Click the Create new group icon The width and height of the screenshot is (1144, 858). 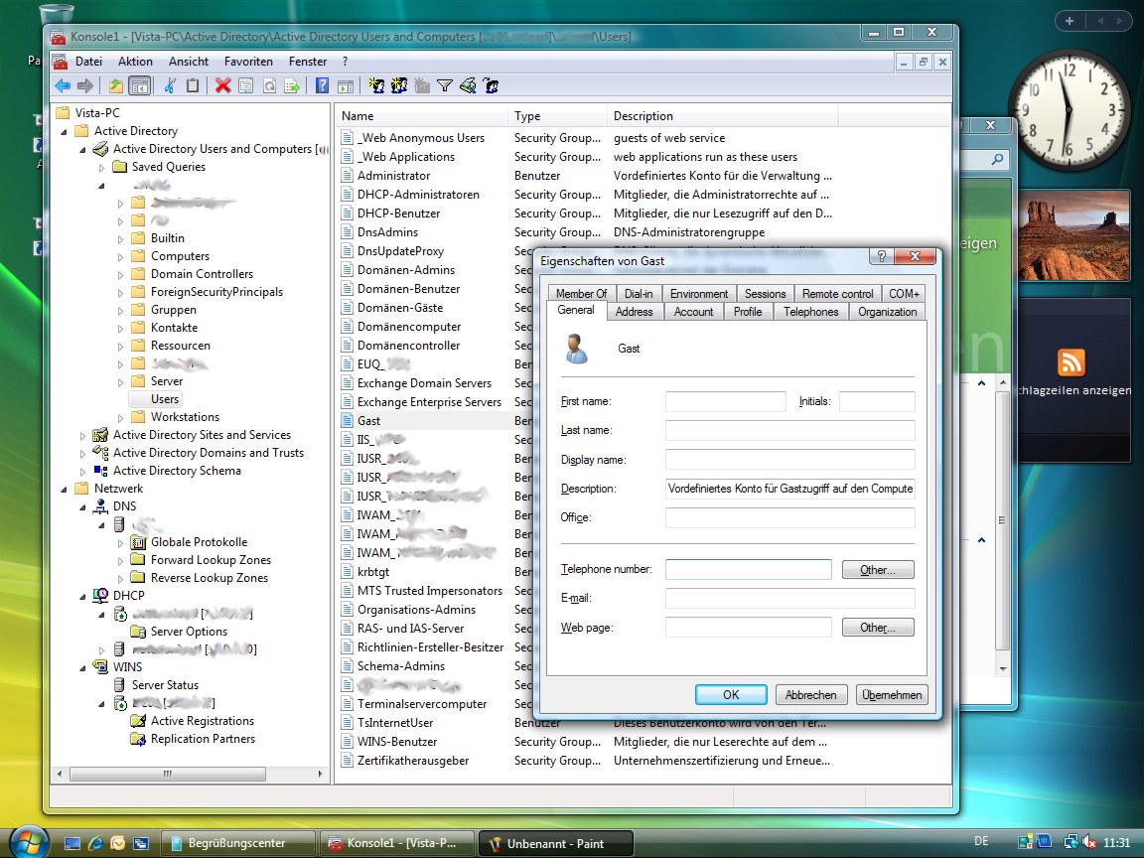pyautogui.click(x=399, y=86)
